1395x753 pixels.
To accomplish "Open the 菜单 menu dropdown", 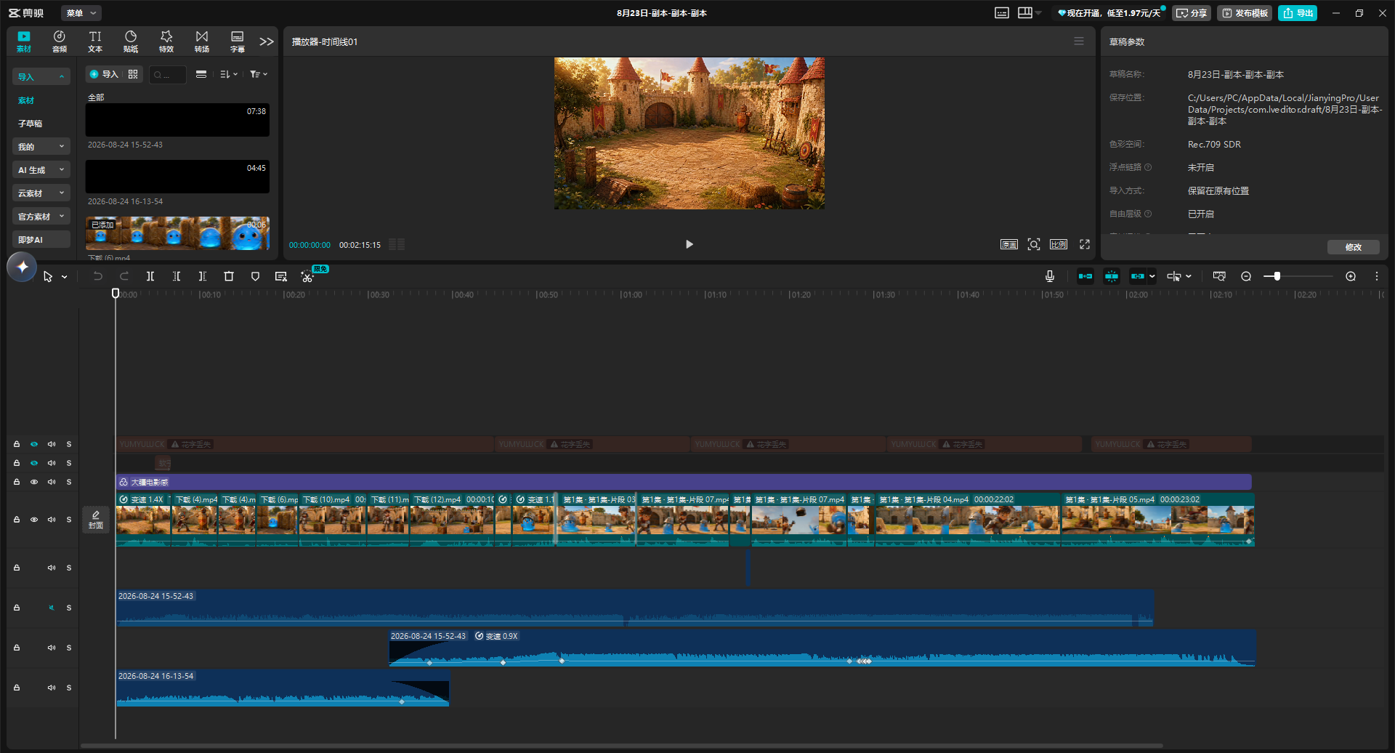I will point(81,13).
